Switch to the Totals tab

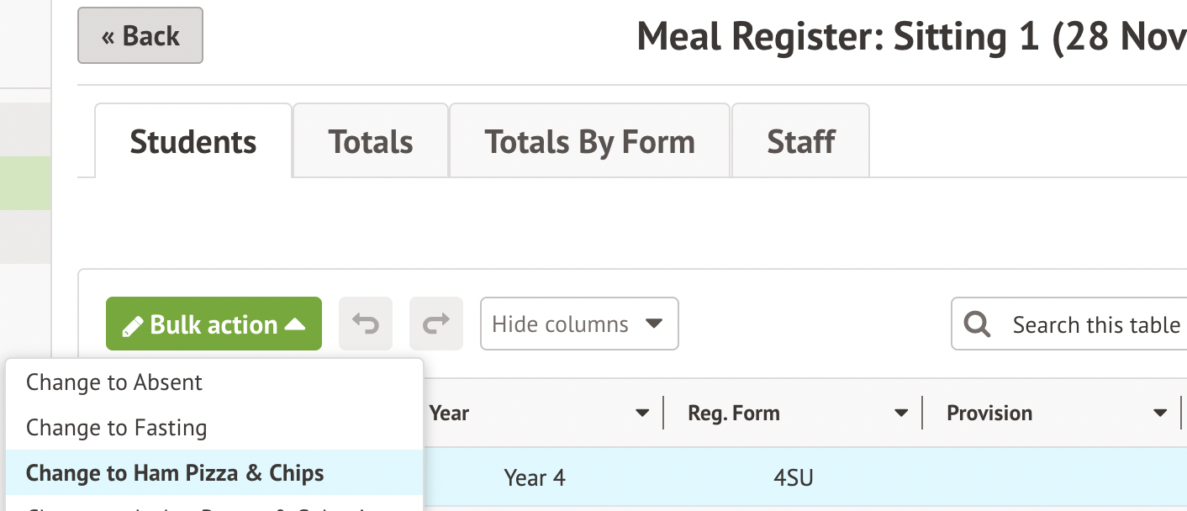click(x=370, y=142)
